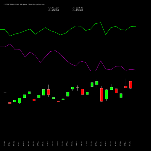Click the 04 Dec date label
The height and width of the screenshot is (151, 151).
tap(130, 144)
